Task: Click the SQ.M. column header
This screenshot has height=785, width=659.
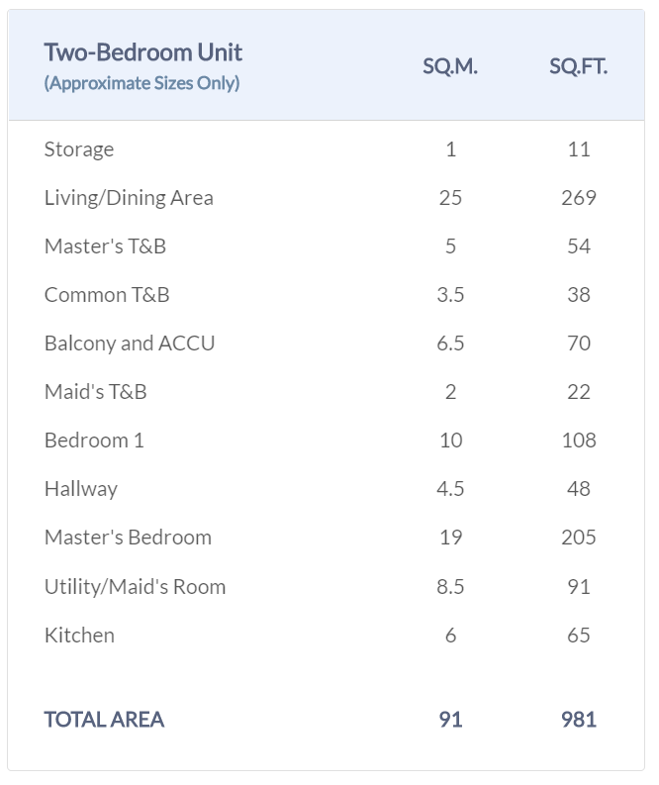Action: [450, 67]
